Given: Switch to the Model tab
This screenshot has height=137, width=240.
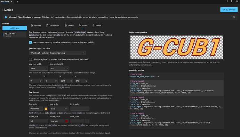Looking at the screenshot, I should coord(97,25).
